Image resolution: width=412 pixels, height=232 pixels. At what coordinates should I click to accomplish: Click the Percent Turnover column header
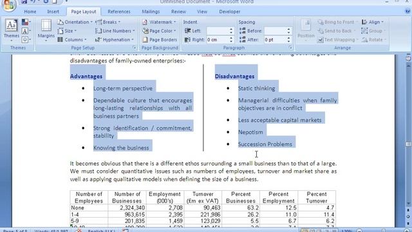coord(317,197)
